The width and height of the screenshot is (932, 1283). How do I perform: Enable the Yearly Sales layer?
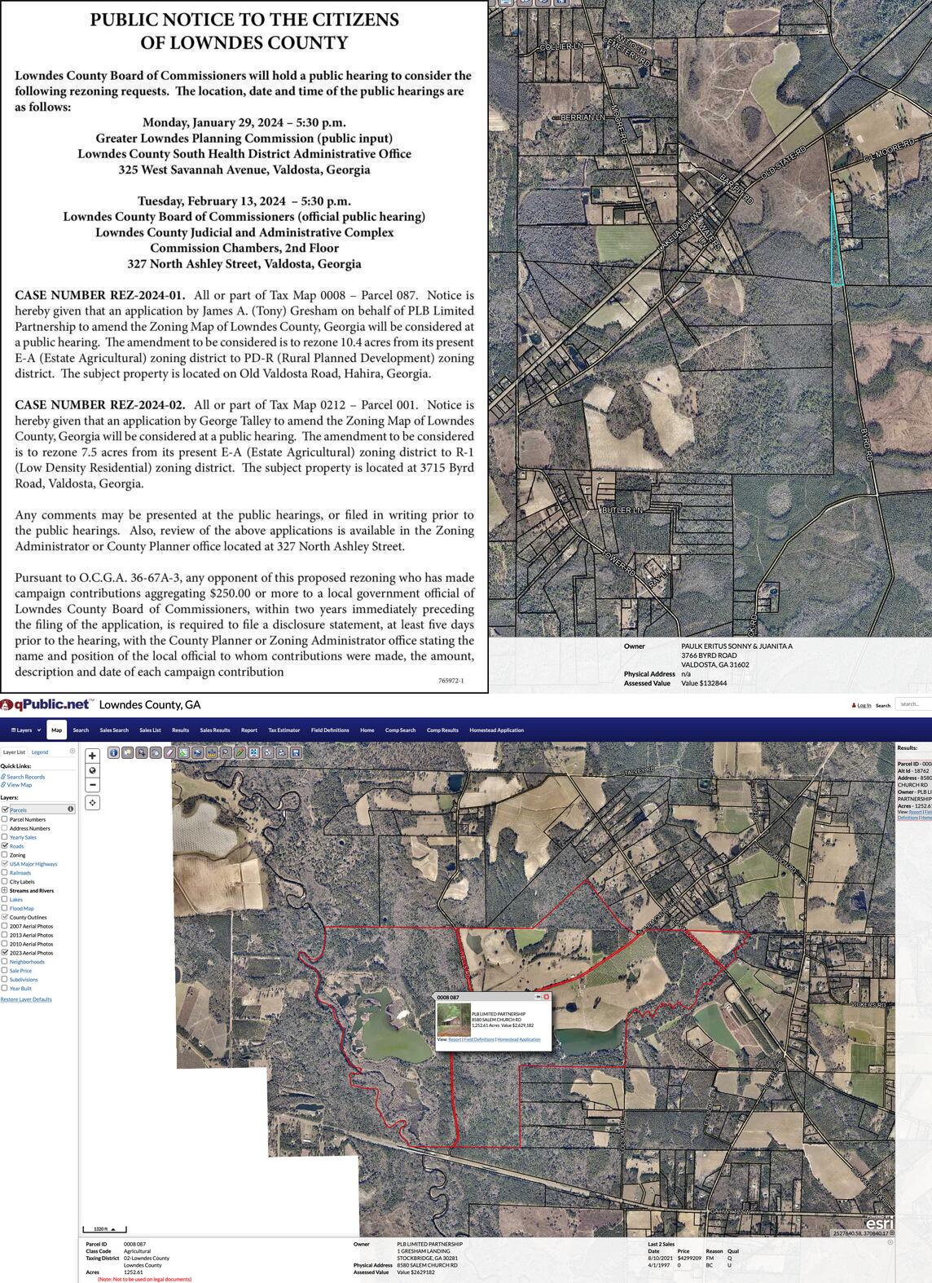click(x=5, y=837)
